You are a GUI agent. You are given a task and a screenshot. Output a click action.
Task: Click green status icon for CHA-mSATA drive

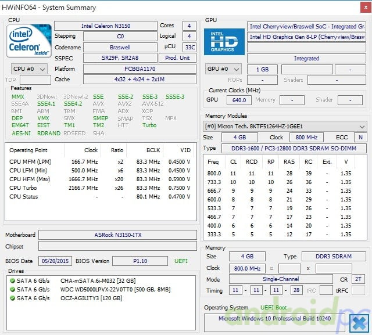[12, 281]
